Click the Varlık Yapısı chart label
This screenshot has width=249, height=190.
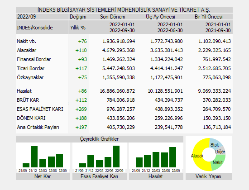tap(209, 176)
